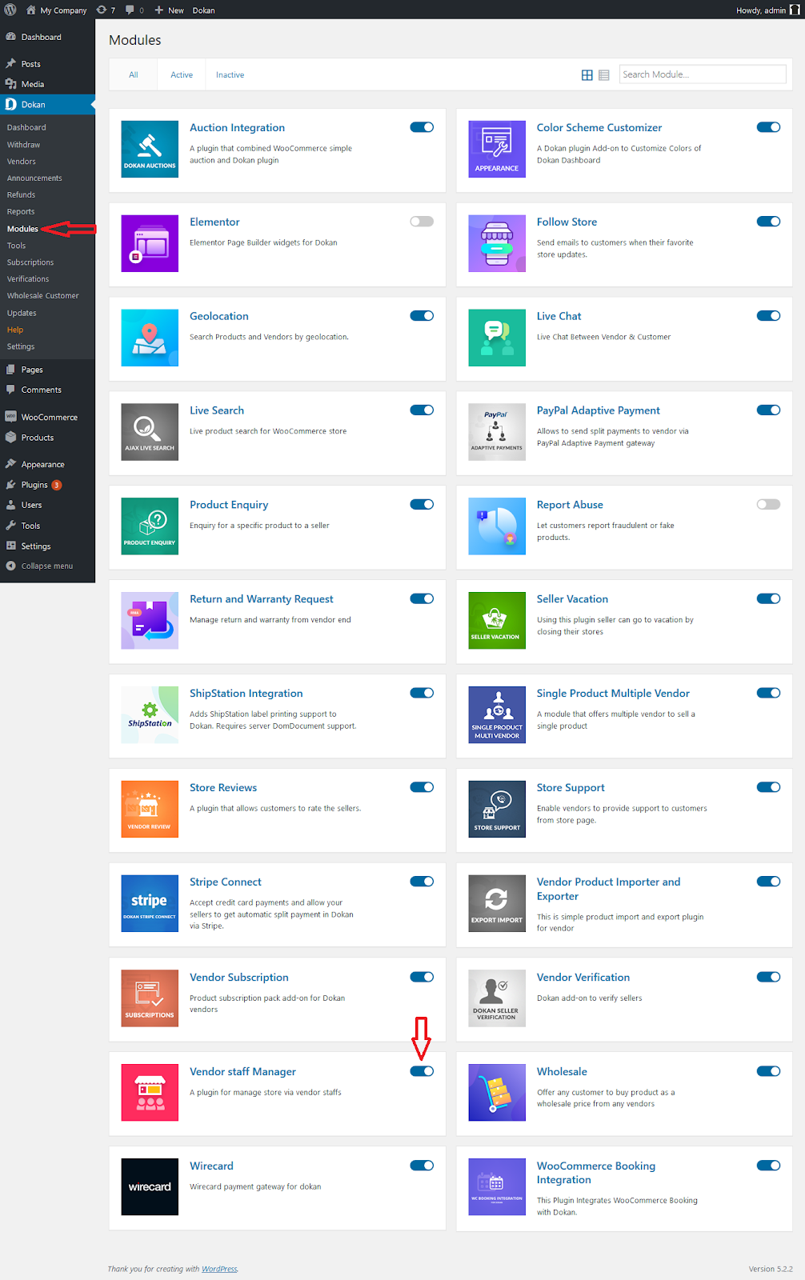This screenshot has height=1280, width=805.
Task: Filter modules by Active tab
Action: click(x=182, y=75)
